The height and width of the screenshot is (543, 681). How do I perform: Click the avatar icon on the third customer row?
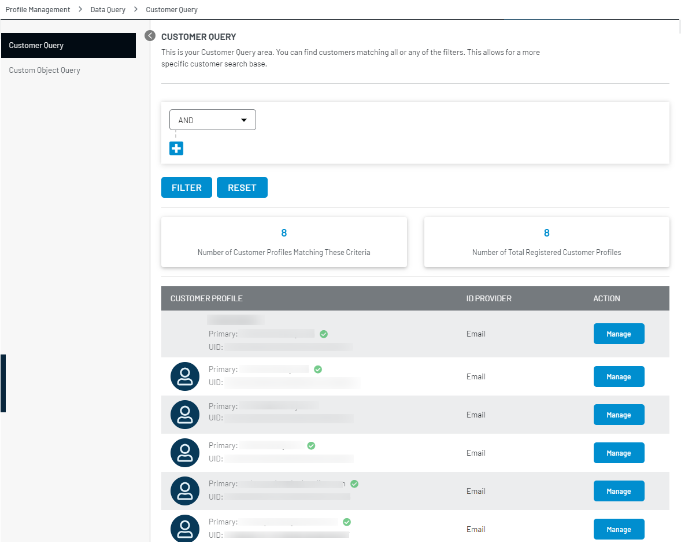(x=184, y=415)
